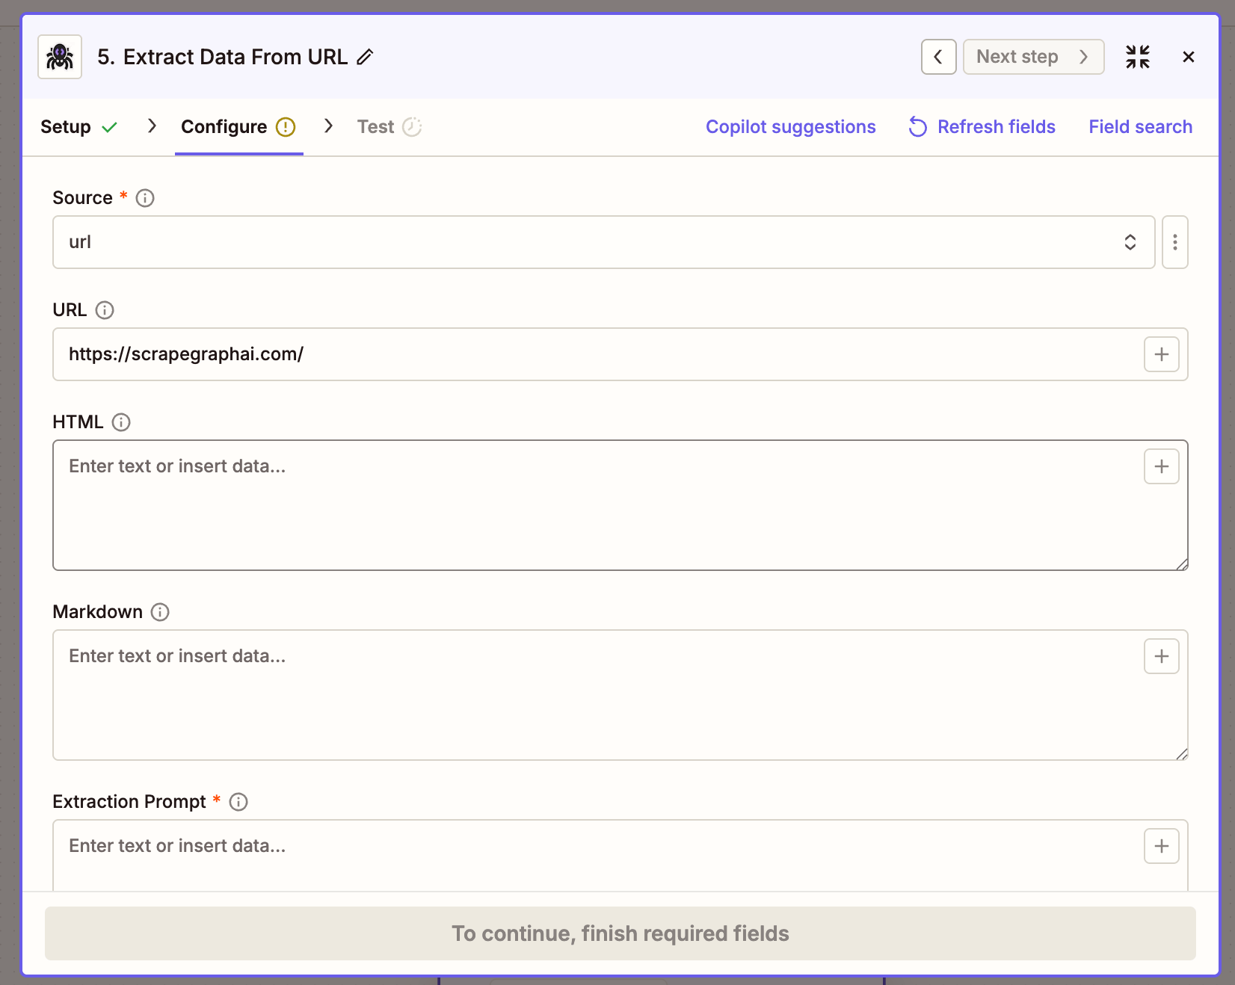Image resolution: width=1235 pixels, height=985 pixels.
Task: Click the Configure warning status icon
Action: point(286,127)
